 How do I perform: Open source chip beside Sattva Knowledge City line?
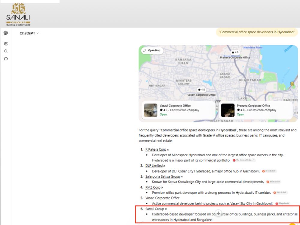point(273,182)
